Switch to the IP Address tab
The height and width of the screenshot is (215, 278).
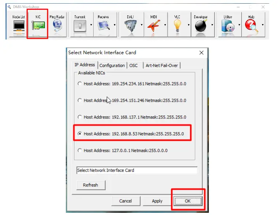click(85, 65)
